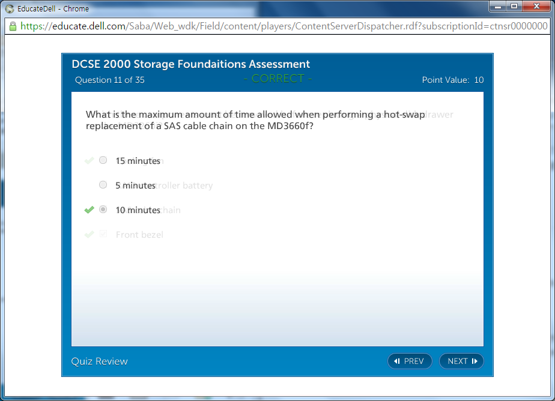Close the EducateDell Chrome window

point(535,6)
